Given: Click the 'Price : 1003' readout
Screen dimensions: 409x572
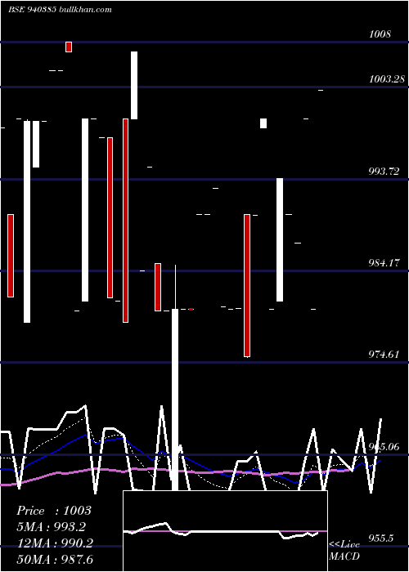Looking at the screenshot, I should coord(54,511).
